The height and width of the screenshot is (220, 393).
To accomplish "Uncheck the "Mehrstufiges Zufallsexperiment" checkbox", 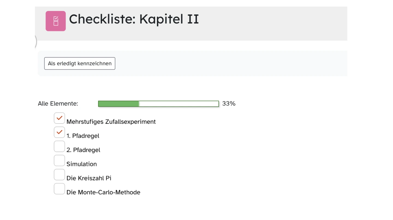I will tap(59, 118).
